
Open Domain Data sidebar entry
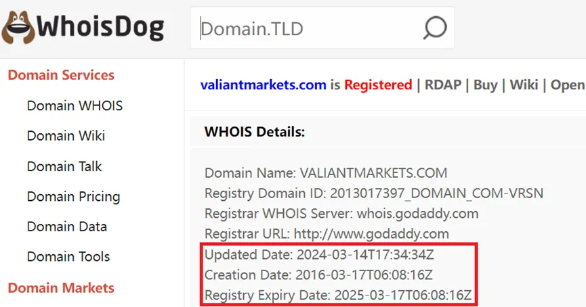[x=67, y=227]
